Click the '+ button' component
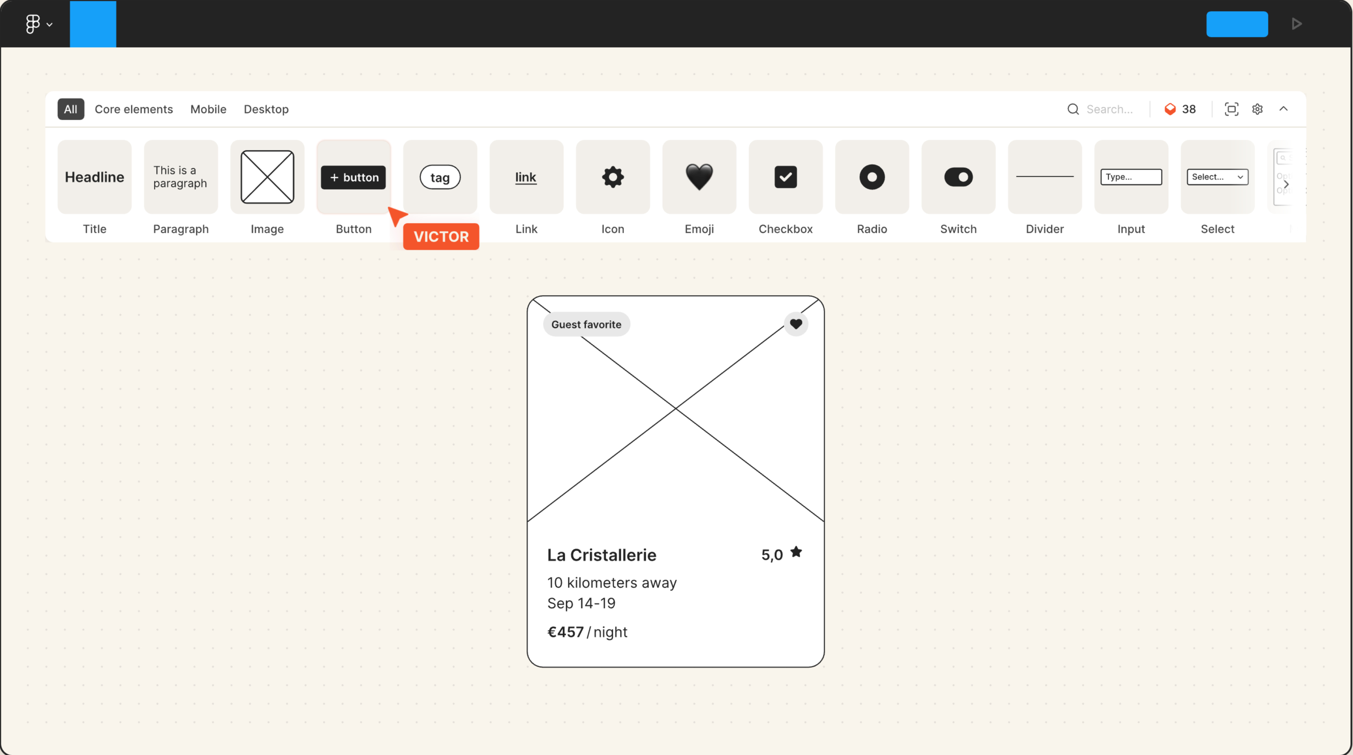 [353, 177]
